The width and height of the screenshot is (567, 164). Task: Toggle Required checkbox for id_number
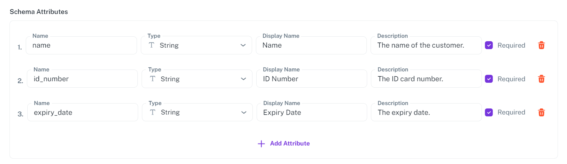point(489,79)
